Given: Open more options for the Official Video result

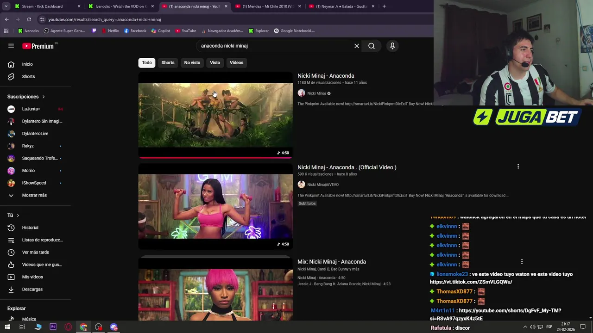Looking at the screenshot, I should point(518,166).
